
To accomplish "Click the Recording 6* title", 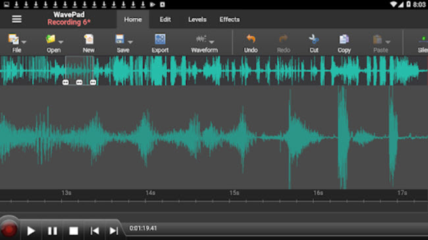I will (x=68, y=22).
